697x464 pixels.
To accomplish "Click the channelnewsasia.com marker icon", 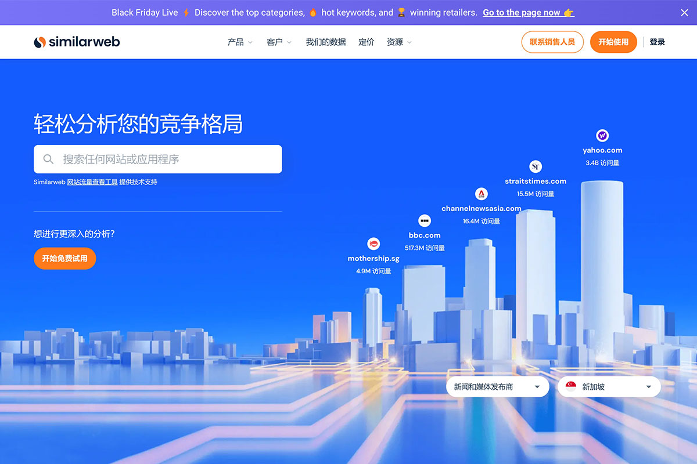I will [x=482, y=194].
